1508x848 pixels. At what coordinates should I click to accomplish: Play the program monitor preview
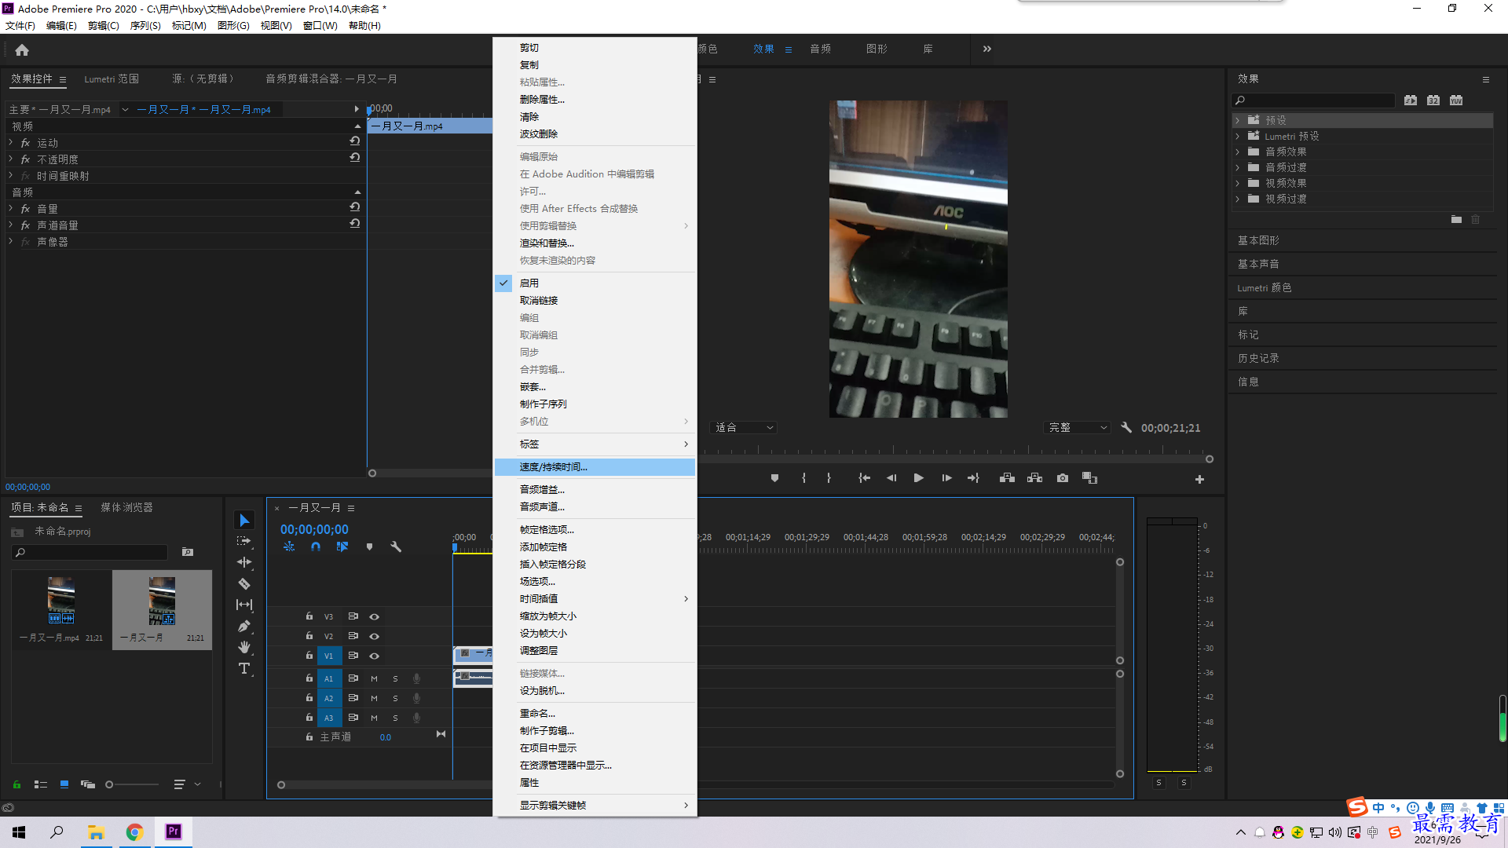[x=918, y=478]
